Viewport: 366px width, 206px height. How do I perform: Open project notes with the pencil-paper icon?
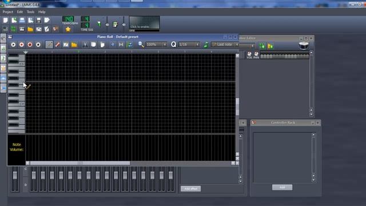(47, 29)
